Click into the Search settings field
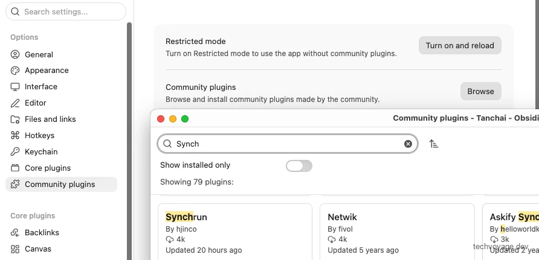Viewport: 539px width, 260px height. tap(66, 11)
